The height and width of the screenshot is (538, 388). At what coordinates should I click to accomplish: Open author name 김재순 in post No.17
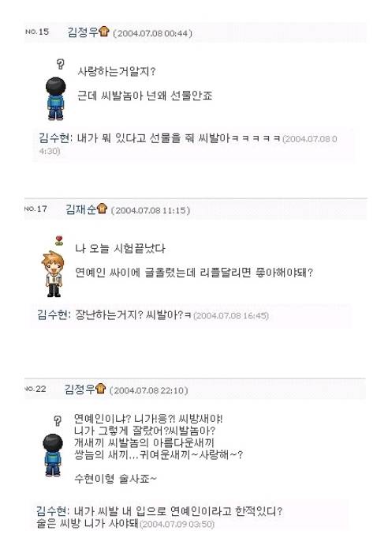81,209
